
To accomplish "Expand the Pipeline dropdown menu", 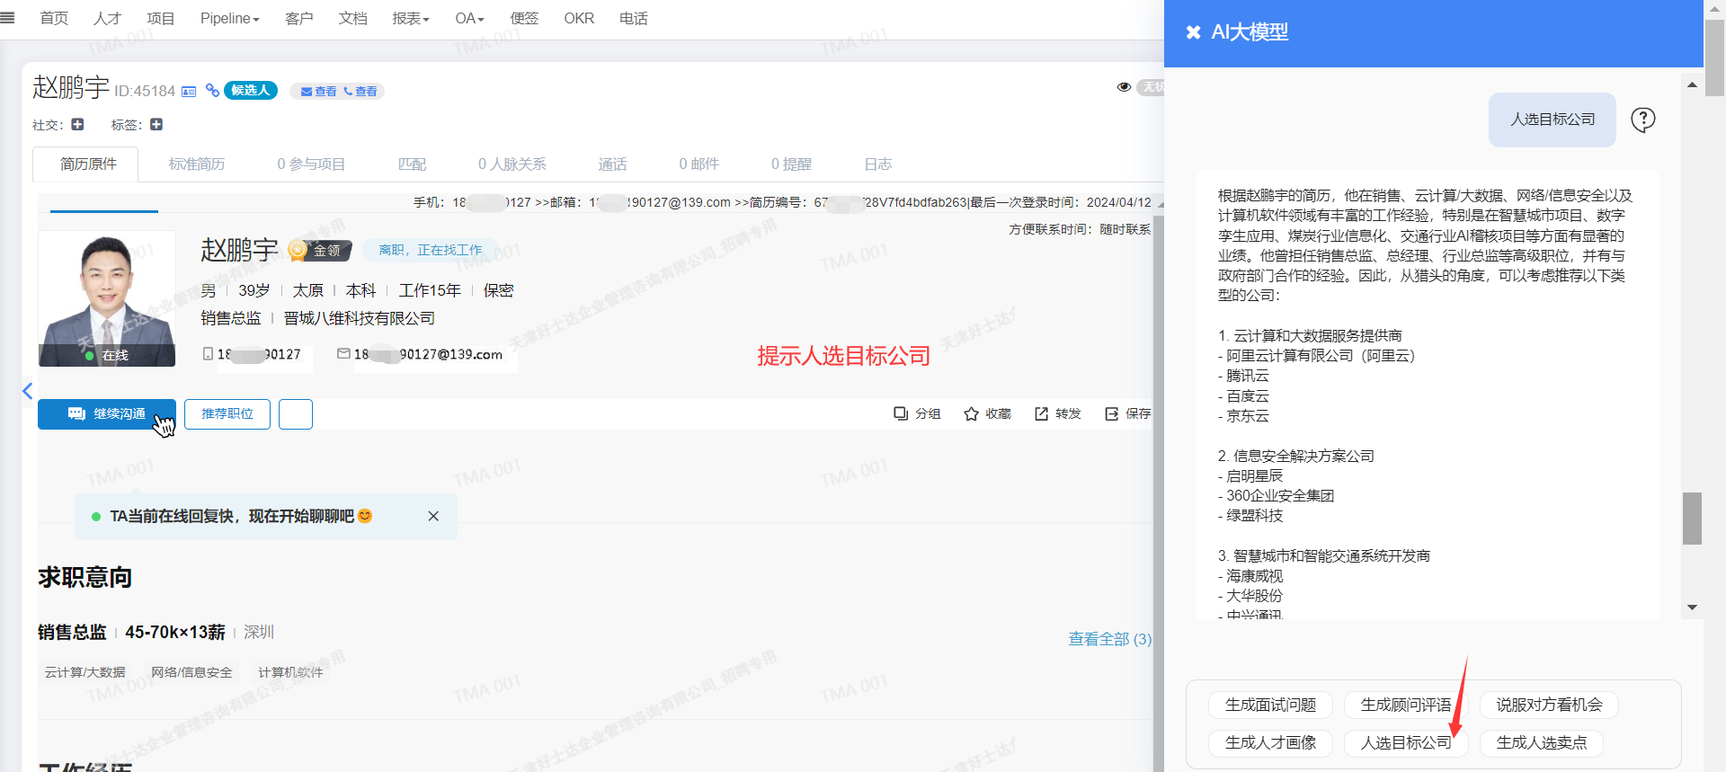I will [x=229, y=18].
